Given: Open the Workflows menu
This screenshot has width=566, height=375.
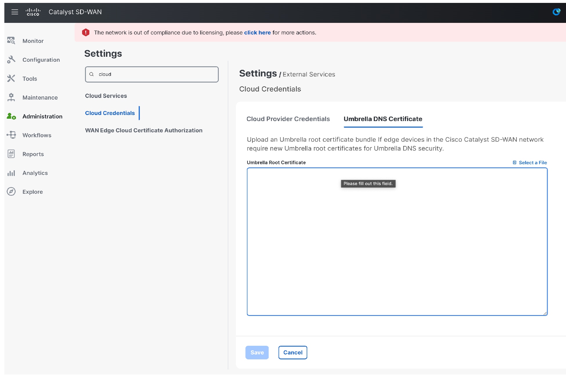Looking at the screenshot, I should pyautogui.click(x=37, y=135).
